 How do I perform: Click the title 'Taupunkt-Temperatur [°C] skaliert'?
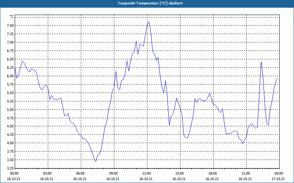150,3
